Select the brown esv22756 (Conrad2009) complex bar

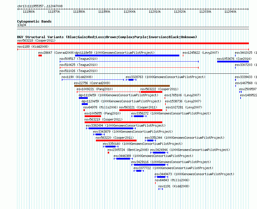[x=122, y=86]
